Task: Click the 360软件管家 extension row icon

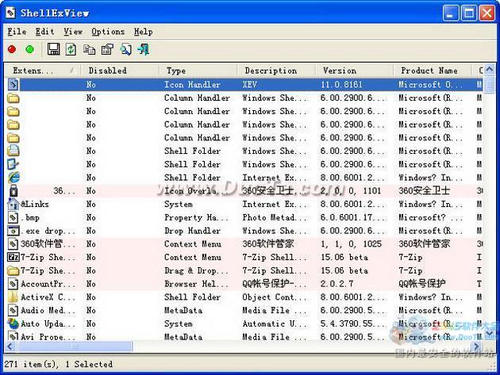Action: tap(13, 244)
